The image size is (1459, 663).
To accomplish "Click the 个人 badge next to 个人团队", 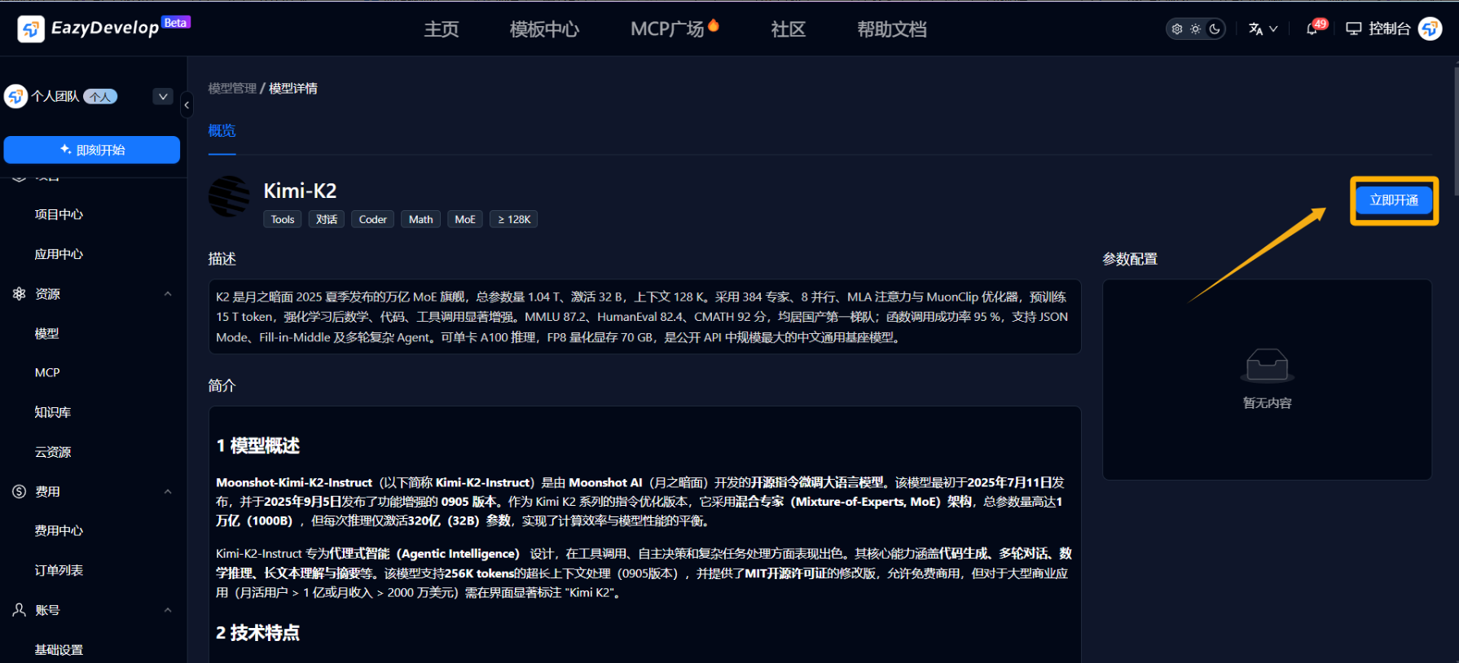I will (x=100, y=96).
